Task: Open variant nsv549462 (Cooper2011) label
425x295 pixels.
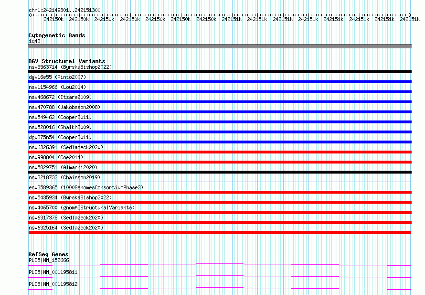Action: click(x=60, y=117)
